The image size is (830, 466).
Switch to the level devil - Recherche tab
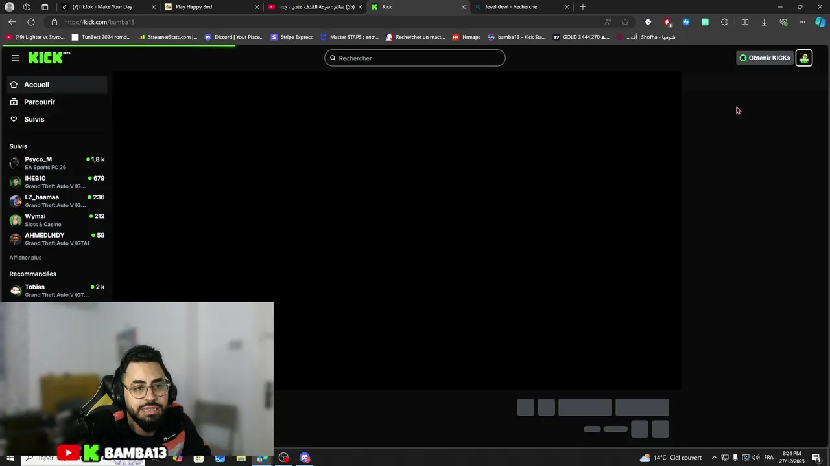pos(521,7)
